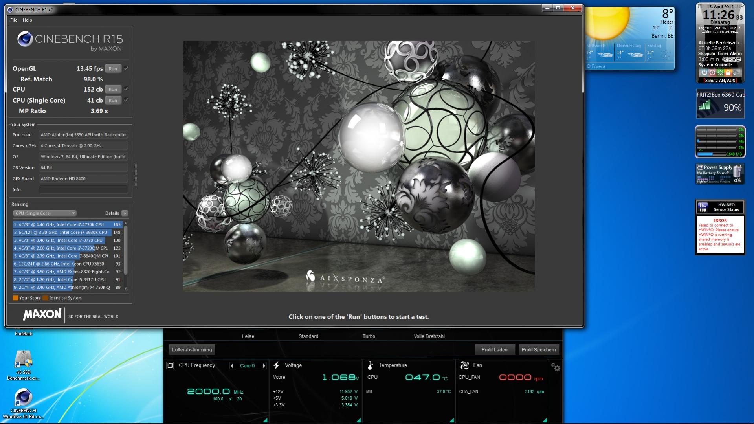
Task: Click the CPU Frequency chip icon
Action: [170, 365]
